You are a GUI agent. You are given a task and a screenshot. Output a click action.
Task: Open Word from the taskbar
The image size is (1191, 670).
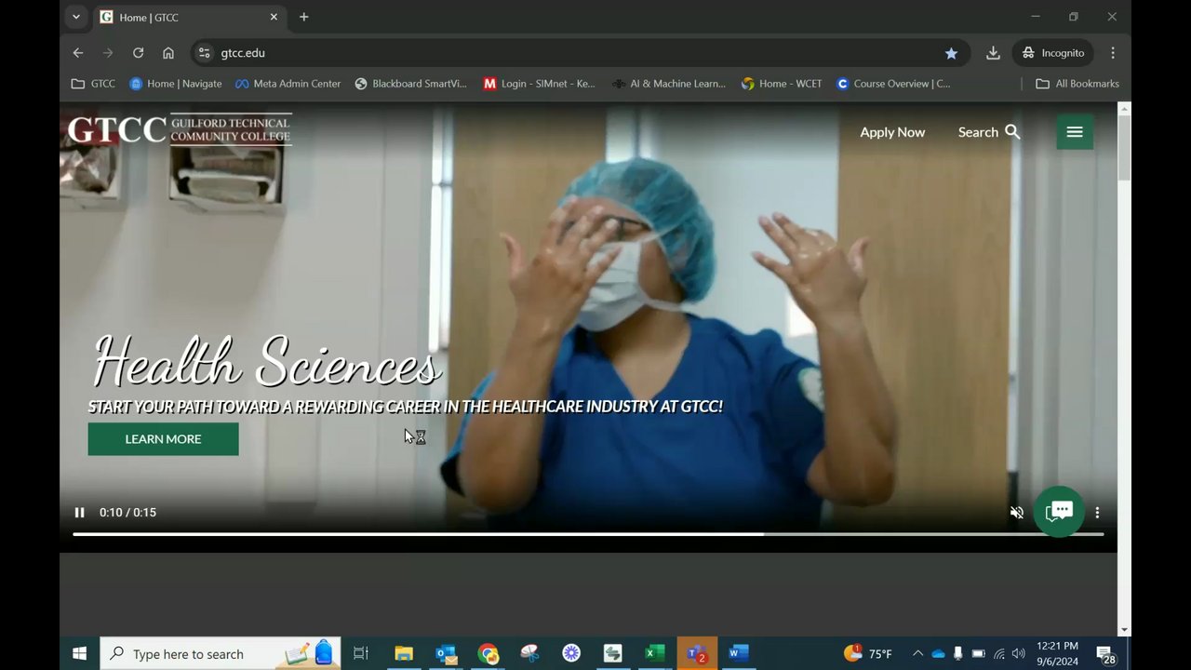coord(739,653)
